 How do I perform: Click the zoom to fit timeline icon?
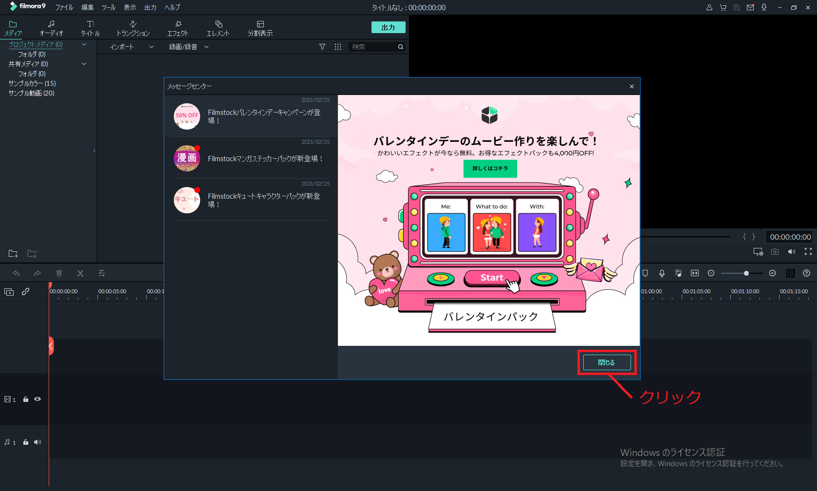695,273
